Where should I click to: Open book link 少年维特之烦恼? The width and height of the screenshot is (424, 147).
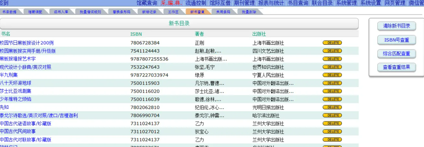coord(16,99)
